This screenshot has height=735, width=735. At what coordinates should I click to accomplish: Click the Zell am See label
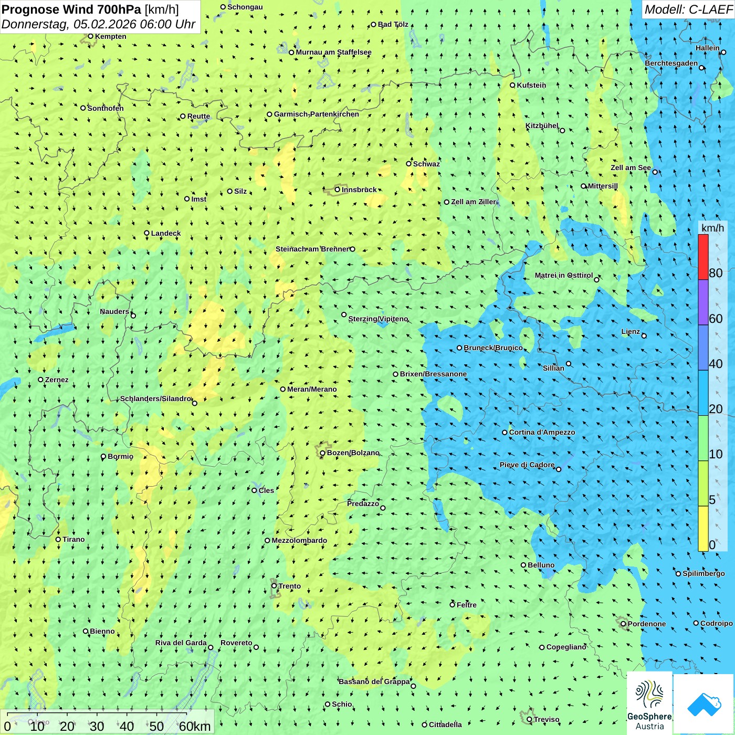(x=631, y=167)
